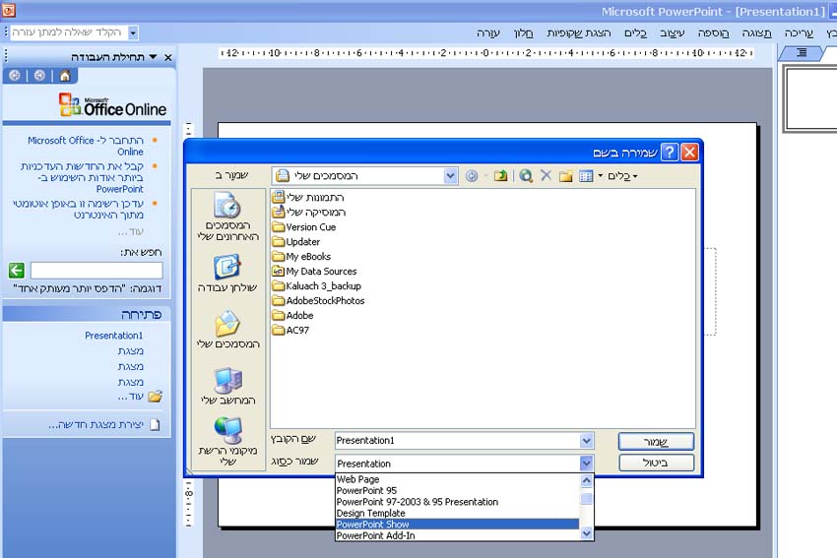Click file type list scroll up arrow
Image resolution: width=837 pixels, height=558 pixels.
(586, 480)
